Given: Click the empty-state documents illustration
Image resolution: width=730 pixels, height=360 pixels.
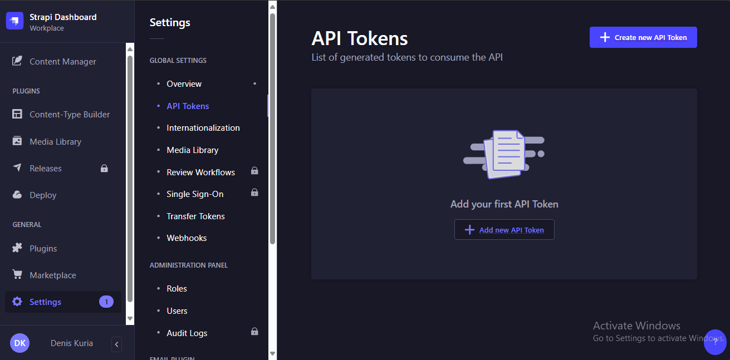Looking at the screenshot, I should tap(504, 154).
